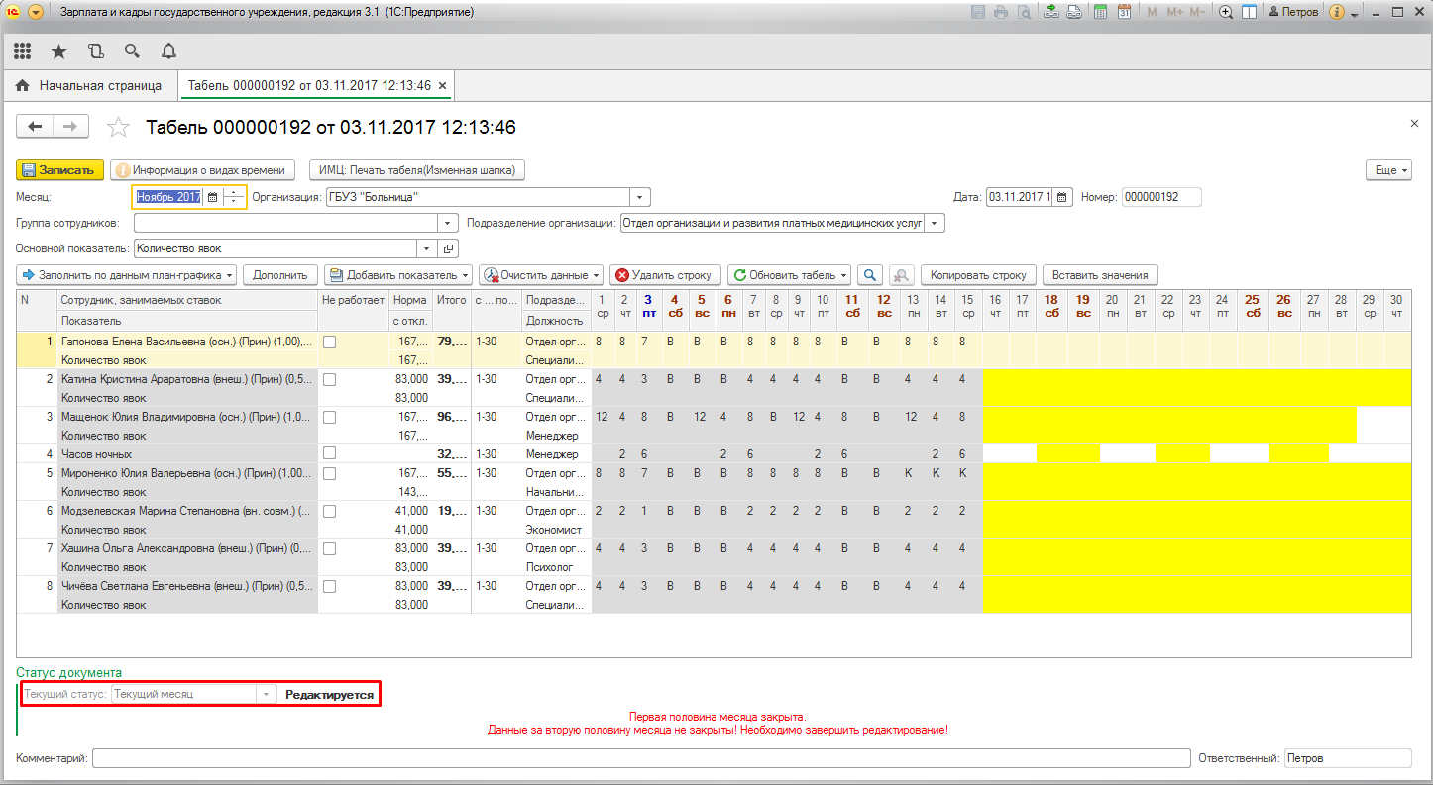Add document to favorites with star outline
The image size is (1433, 785).
click(x=118, y=128)
